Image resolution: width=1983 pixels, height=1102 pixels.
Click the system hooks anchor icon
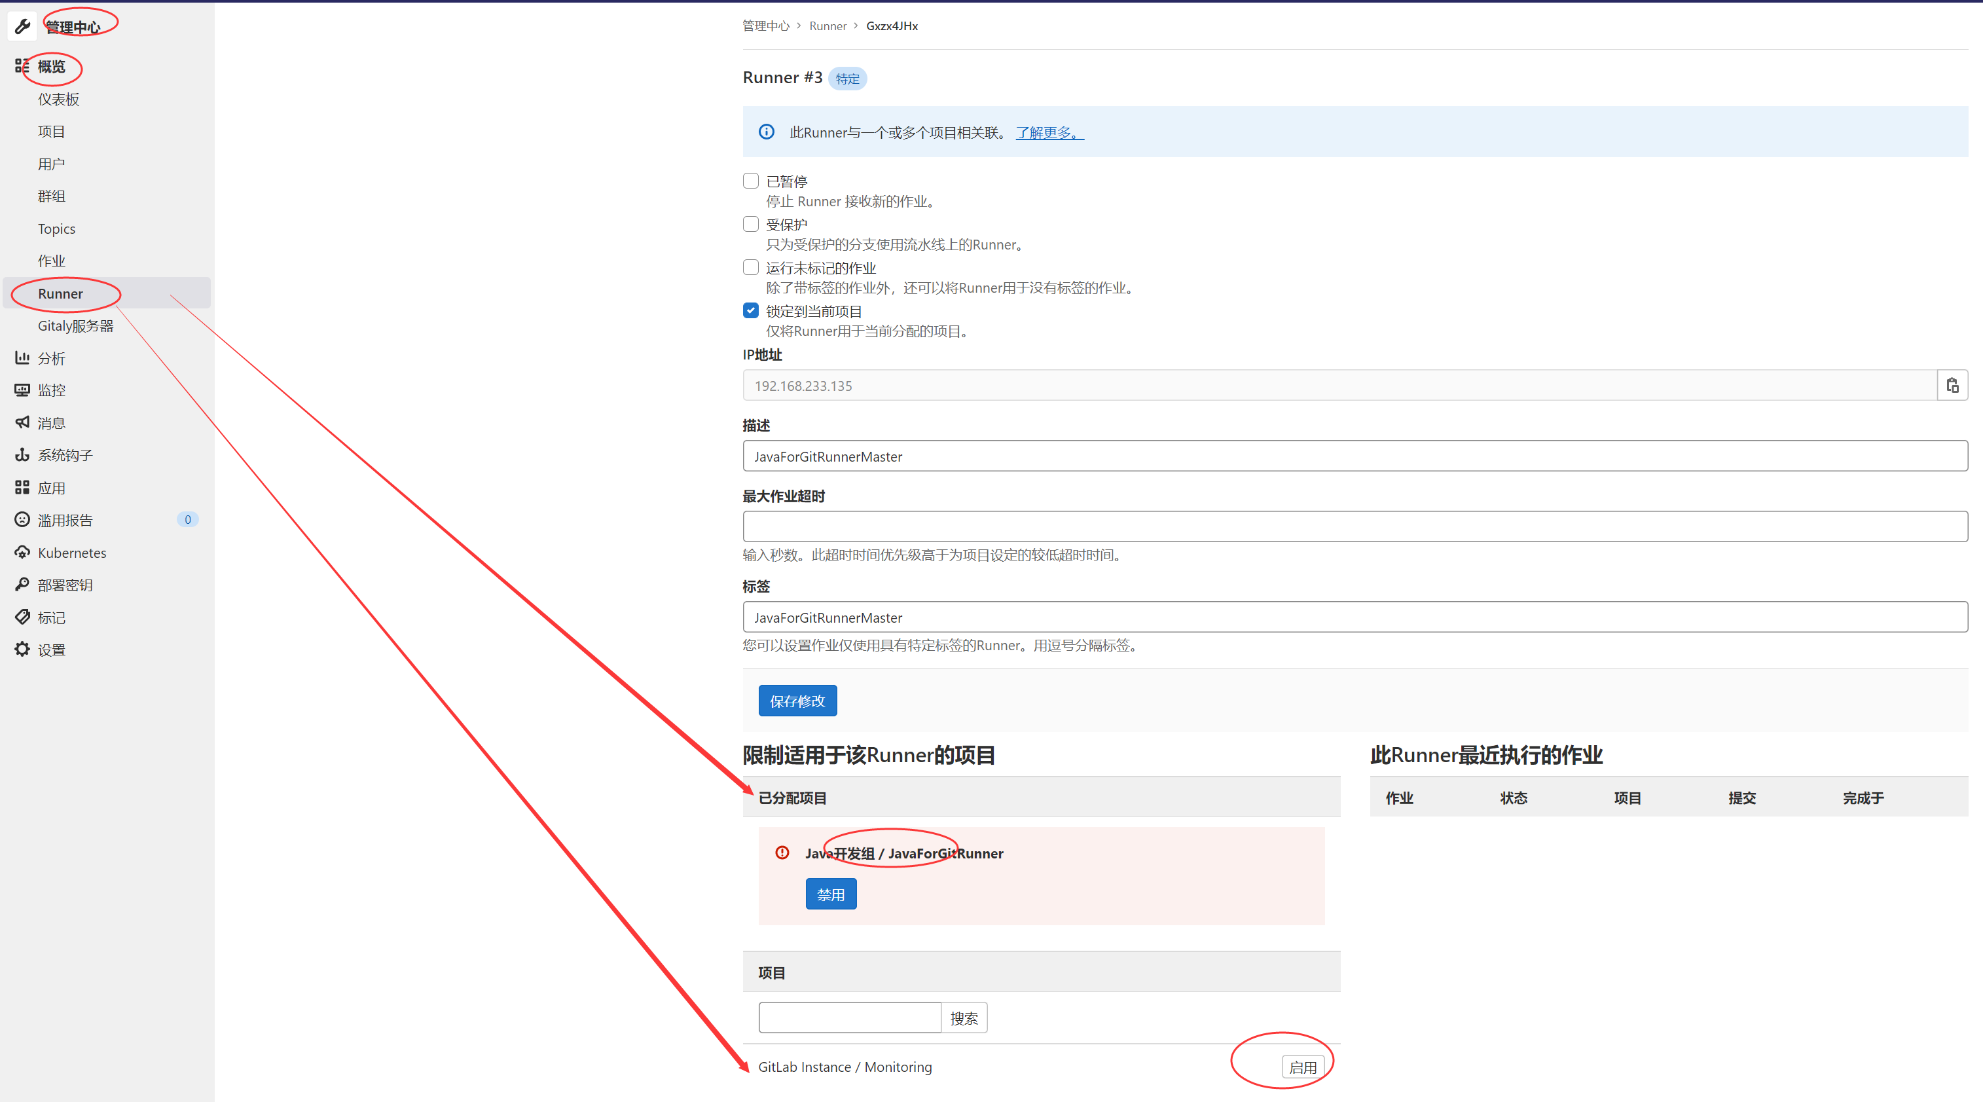[x=22, y=455]
